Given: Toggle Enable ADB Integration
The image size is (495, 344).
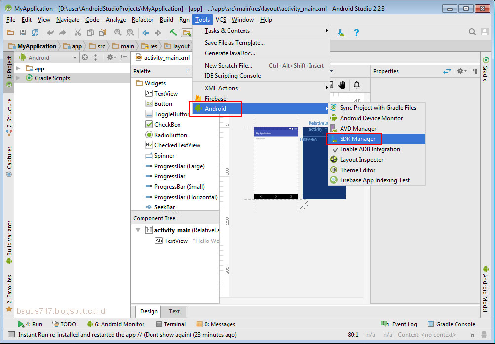Looking at the screenshot, I should 377,149.
